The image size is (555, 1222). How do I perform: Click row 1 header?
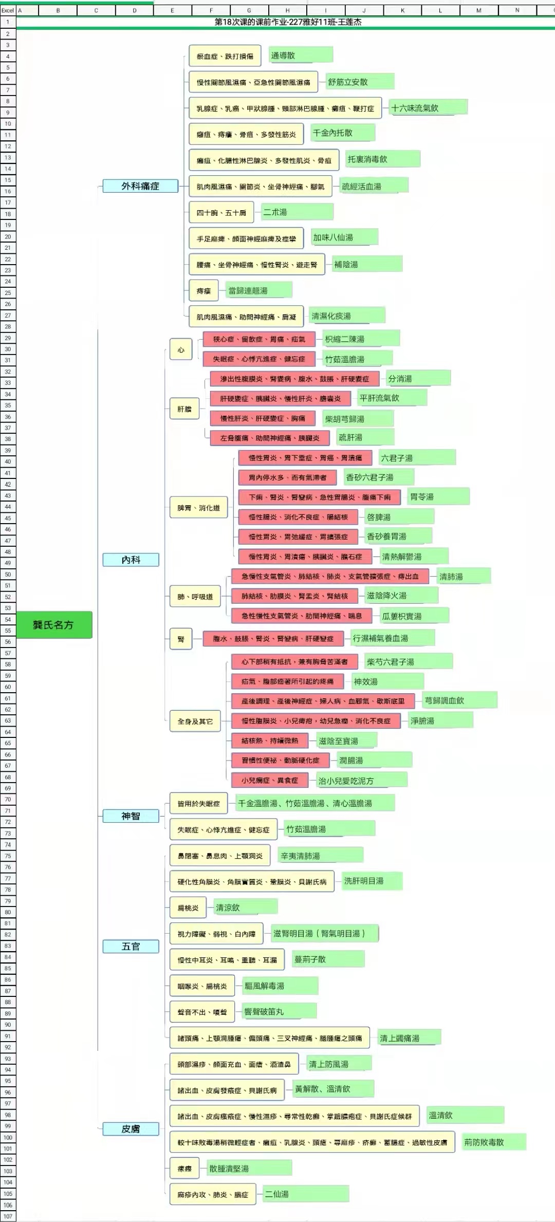click(8, 22)
